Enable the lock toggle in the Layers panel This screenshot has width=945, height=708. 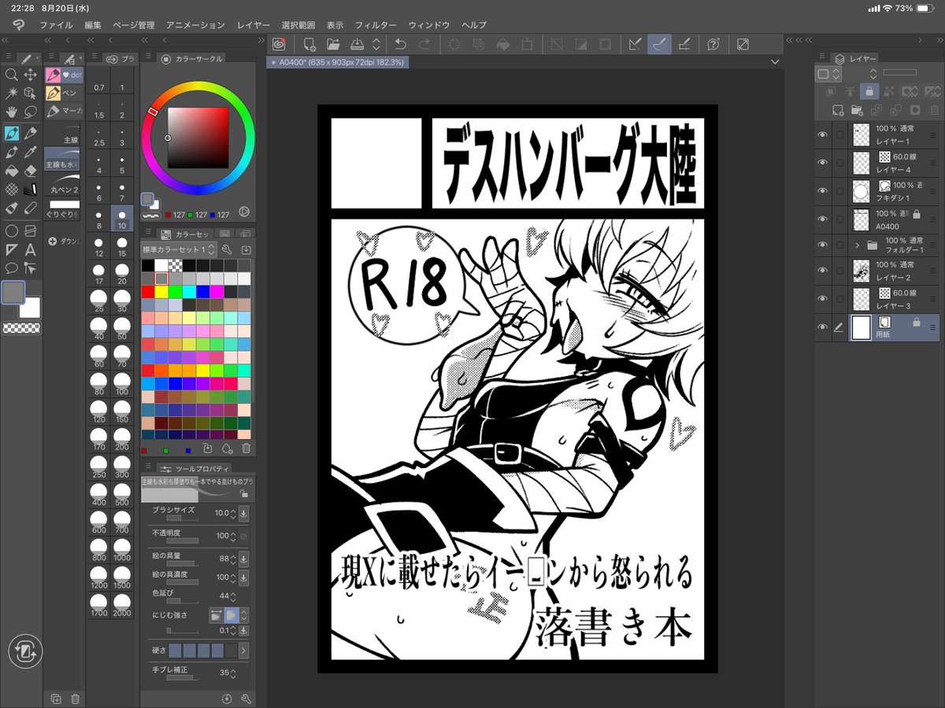tap(869, 90)
